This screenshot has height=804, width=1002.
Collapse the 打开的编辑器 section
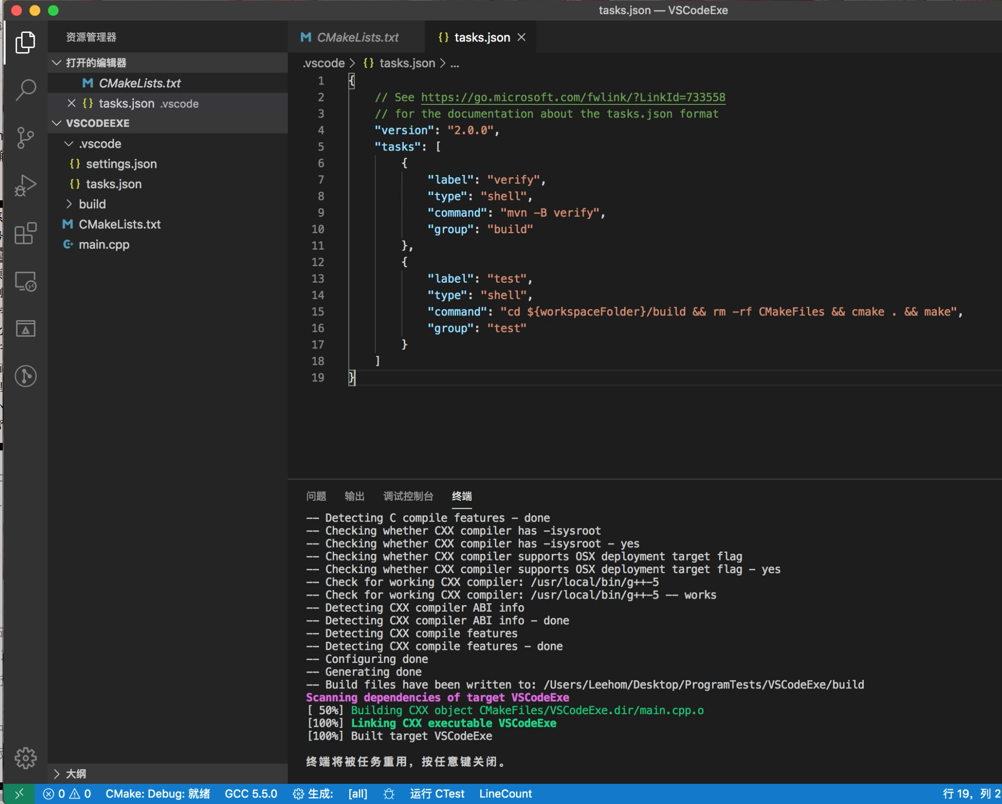point(57,63)
